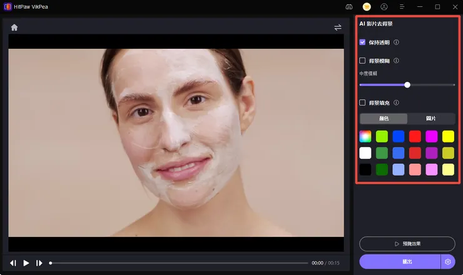This screenshot has height=275, width=463.
Task: Show info for 背景填充 option
Action: (x=396, y=102)
